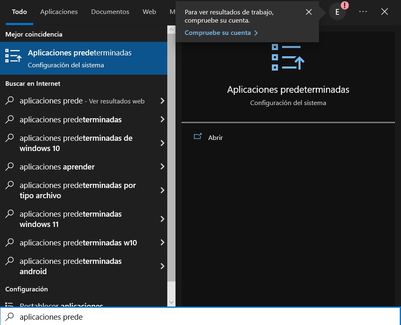The width and height of the screenshot is (401, 325).
Task: Dismiss the work results account notification
Action: click(x=309, y=12)
